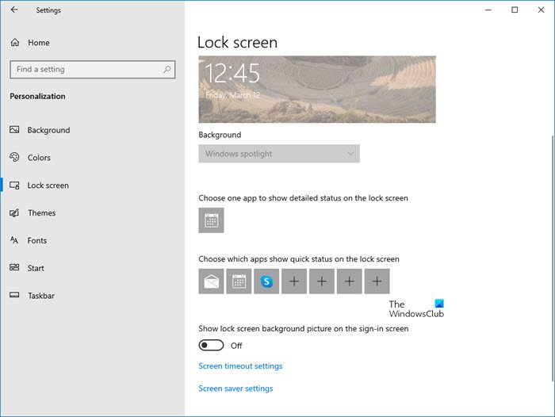Select Themes in the sidebar
The width and height of the screenshot is (555, 417).
point(41,213)
